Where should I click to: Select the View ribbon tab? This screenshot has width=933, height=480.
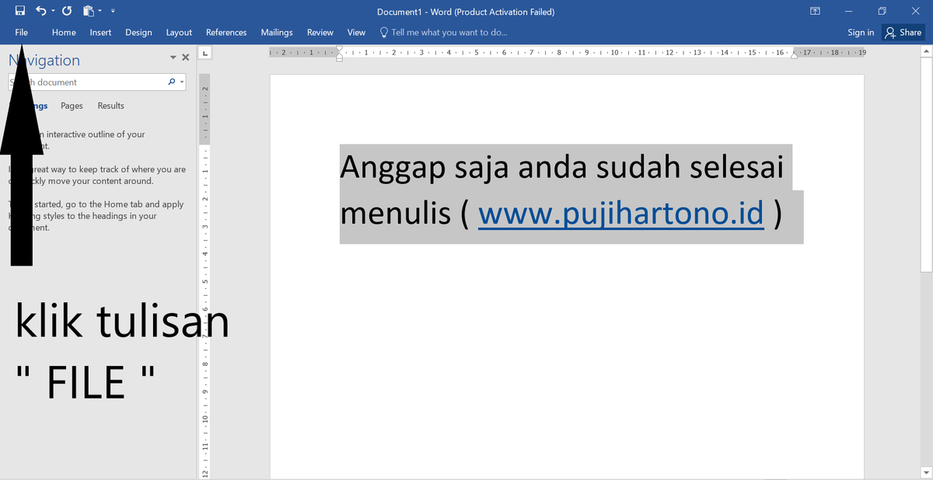[356, 33]
